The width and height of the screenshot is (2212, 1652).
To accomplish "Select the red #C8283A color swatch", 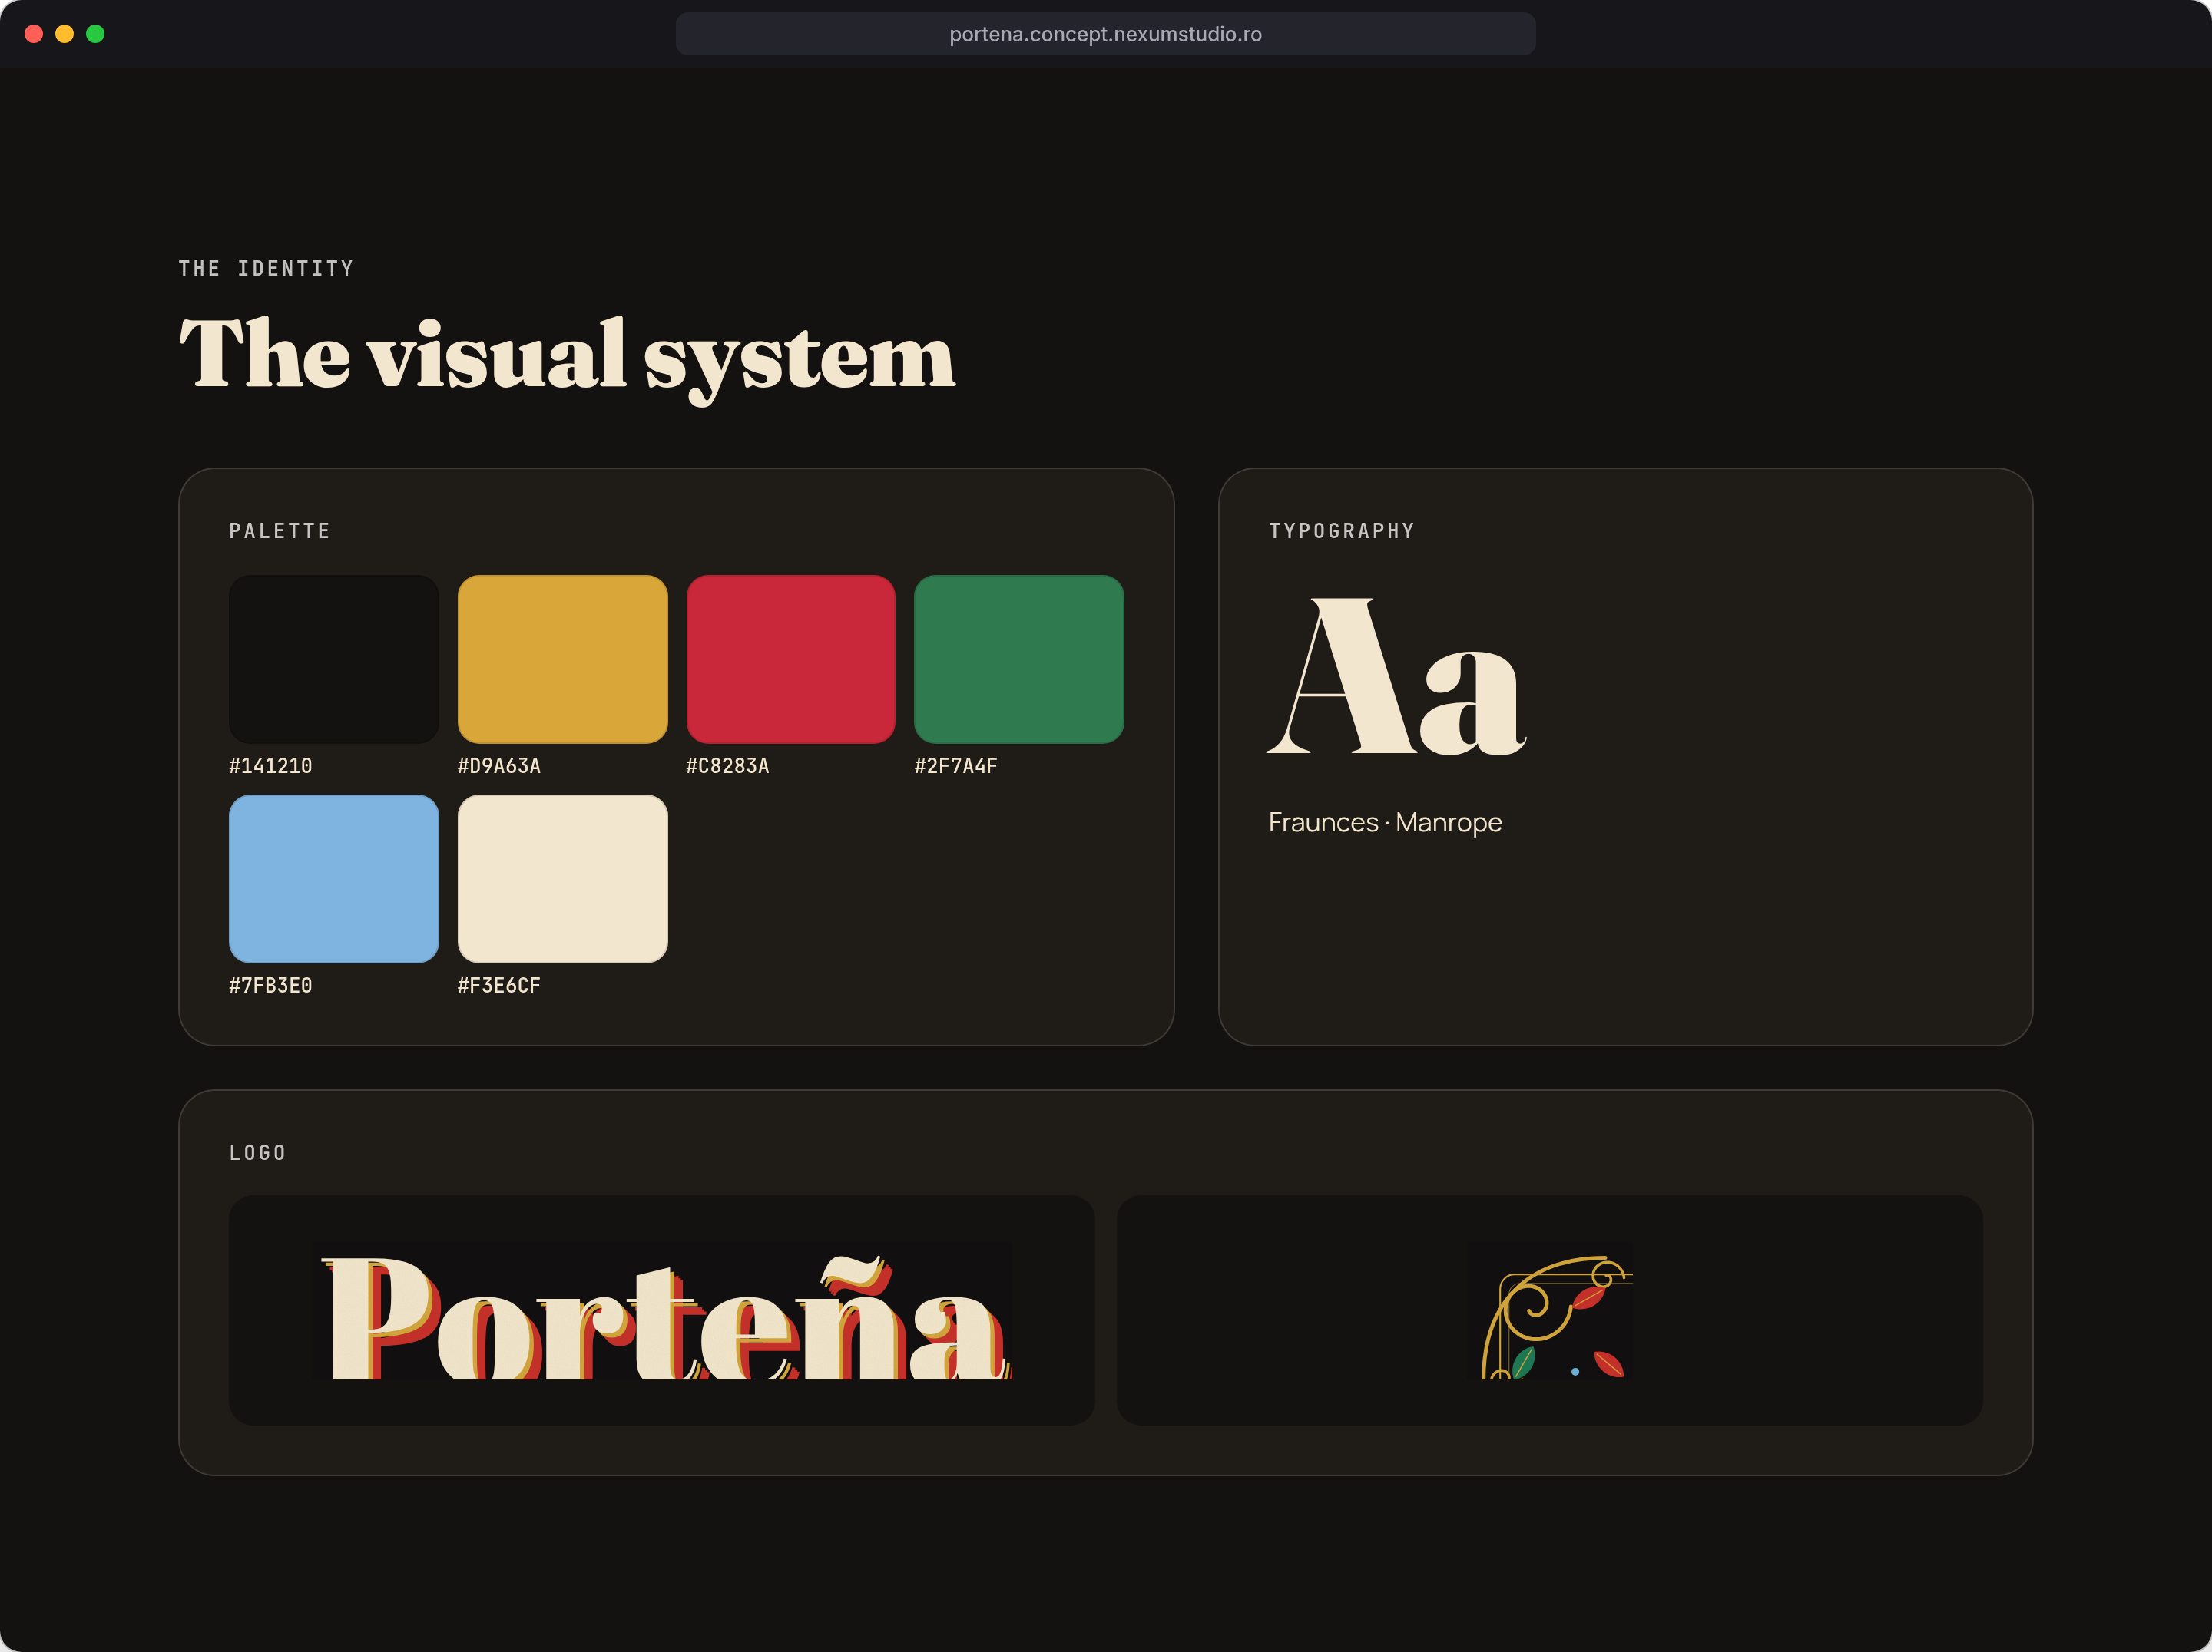I will click(790, 659).
